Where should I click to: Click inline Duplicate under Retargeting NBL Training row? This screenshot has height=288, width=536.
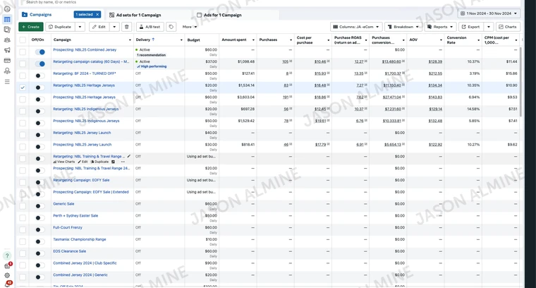click(100, 162)
